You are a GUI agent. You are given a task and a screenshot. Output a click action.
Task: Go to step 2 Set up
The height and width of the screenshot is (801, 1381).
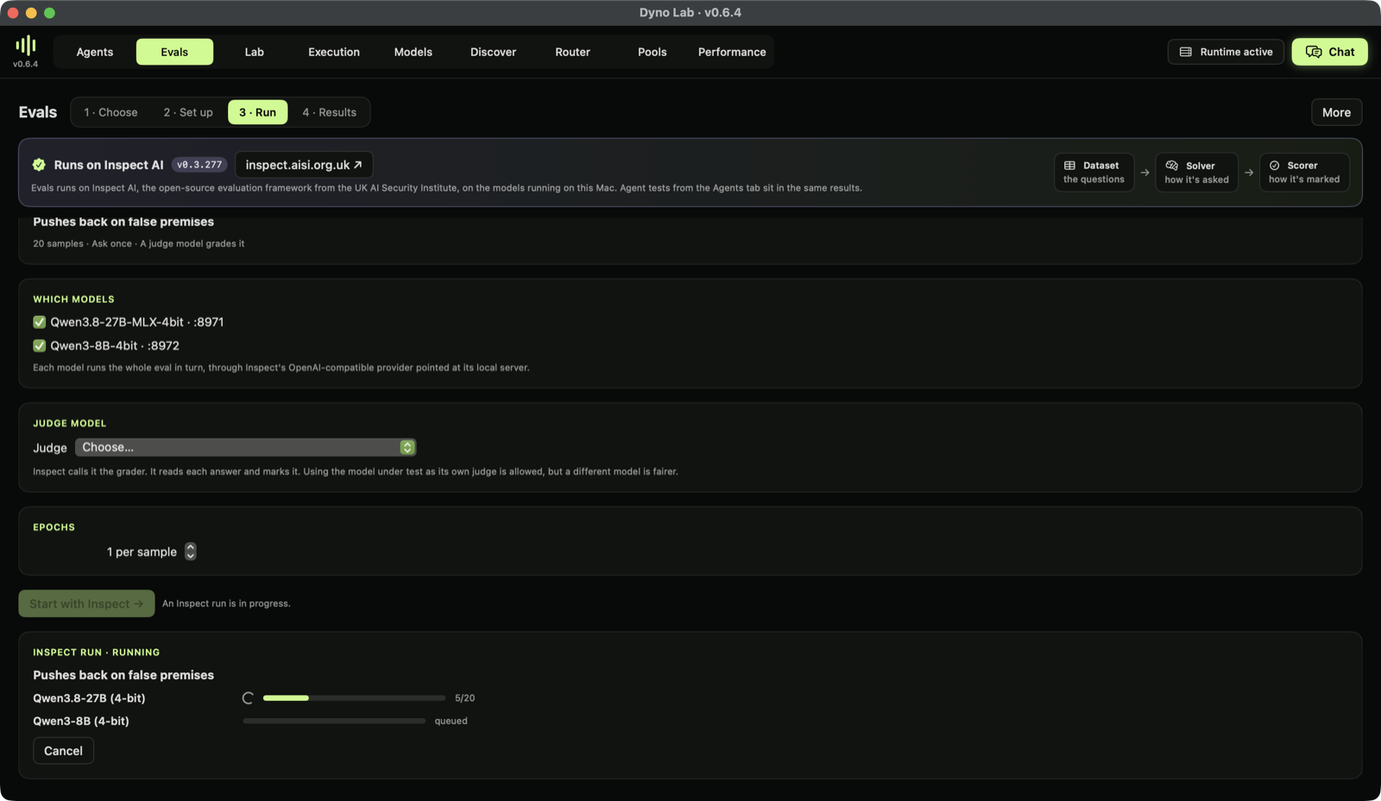(188, 112)
